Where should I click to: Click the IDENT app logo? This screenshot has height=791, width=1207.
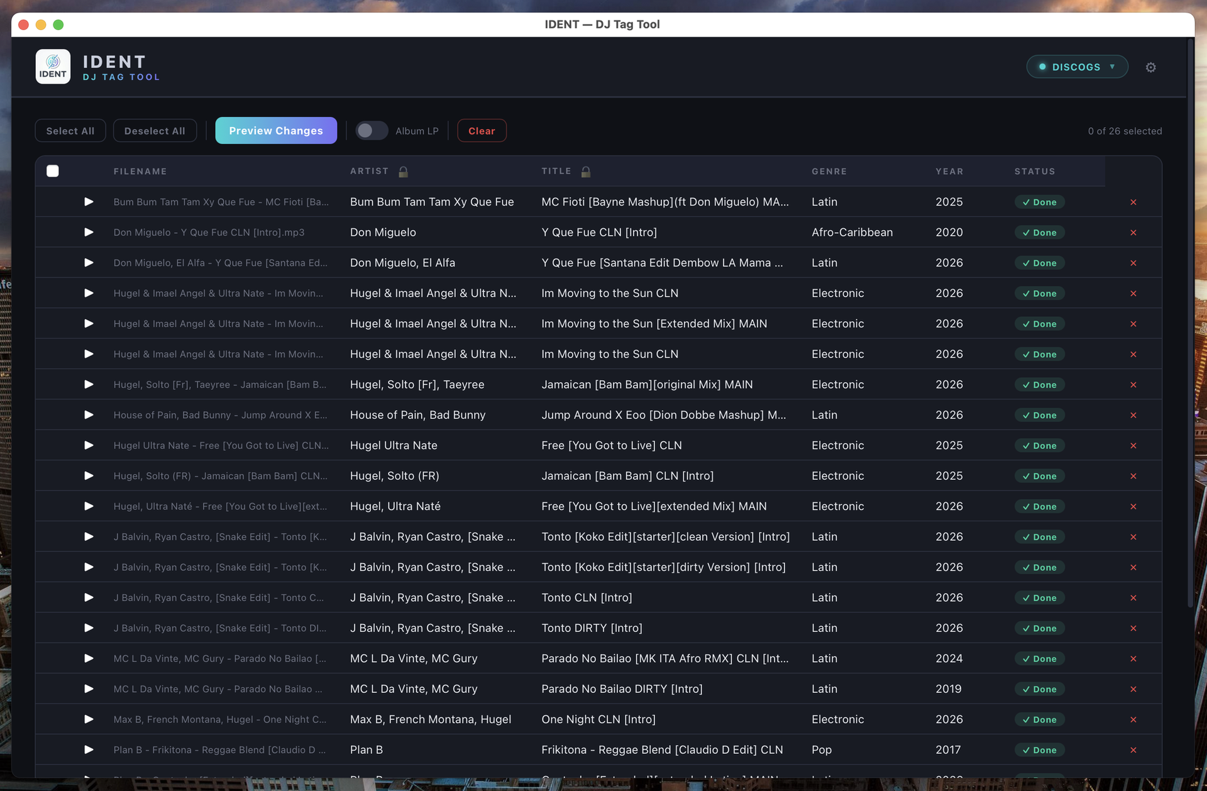(x=53, y=67)
